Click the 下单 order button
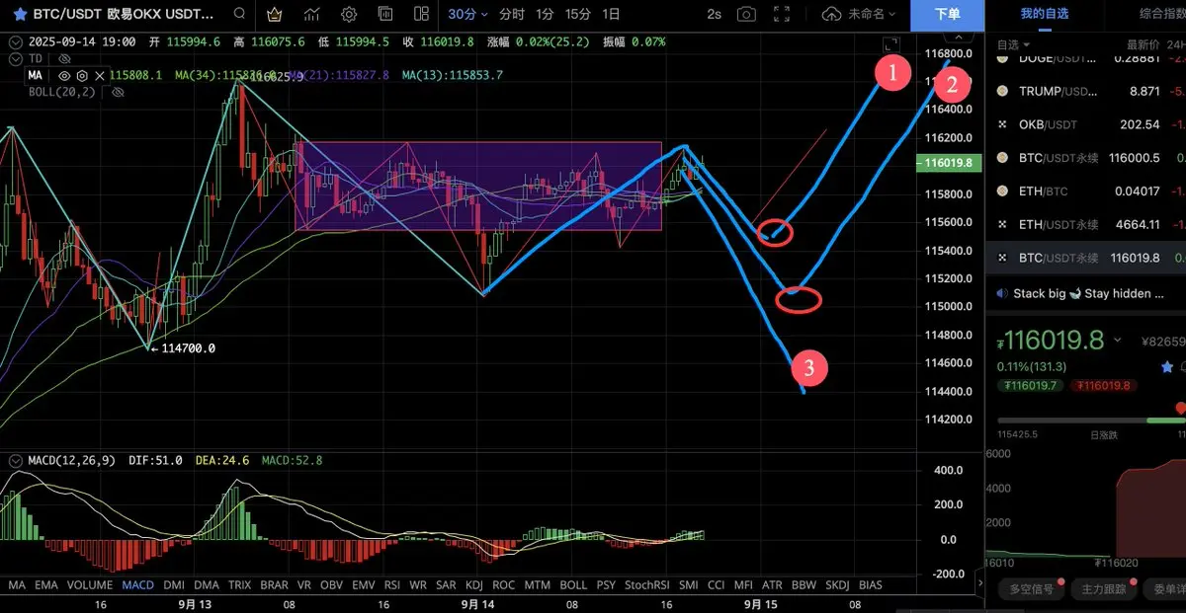This screenshot has width=1186, height=613. (x=948, y=15)
